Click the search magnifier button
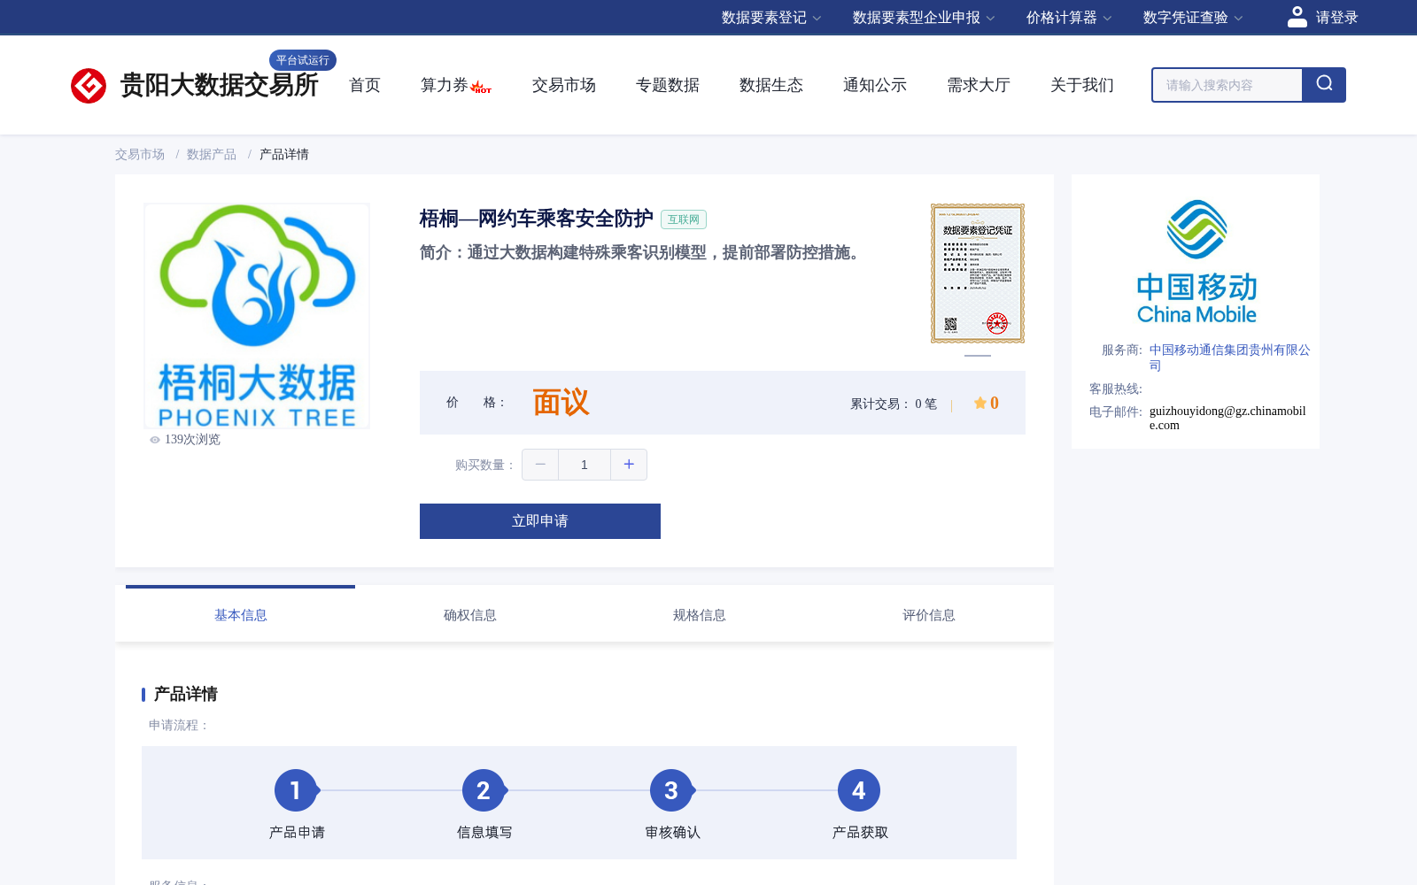 pyautogui.click(x=1324, y=85)
